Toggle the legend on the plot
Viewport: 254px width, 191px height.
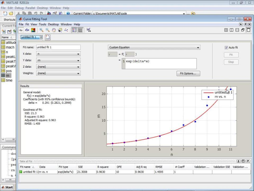74,30
